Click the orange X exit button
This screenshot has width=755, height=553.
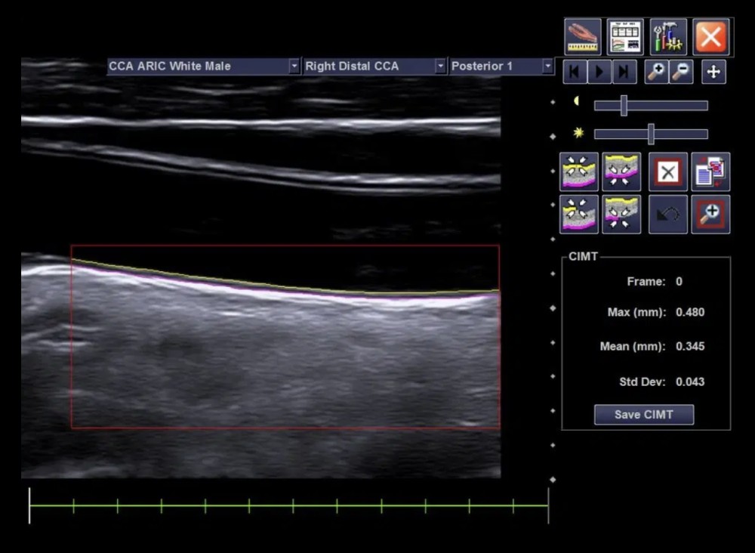coord(710,36)
